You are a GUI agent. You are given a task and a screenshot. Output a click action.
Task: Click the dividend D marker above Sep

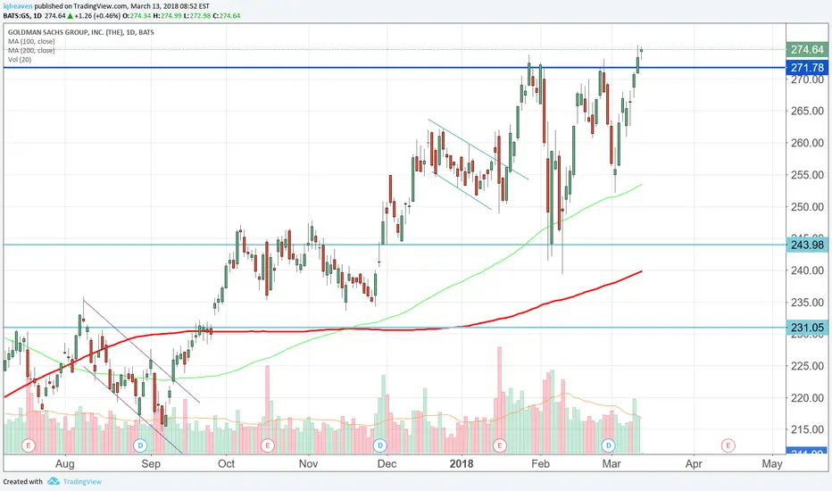140,445
